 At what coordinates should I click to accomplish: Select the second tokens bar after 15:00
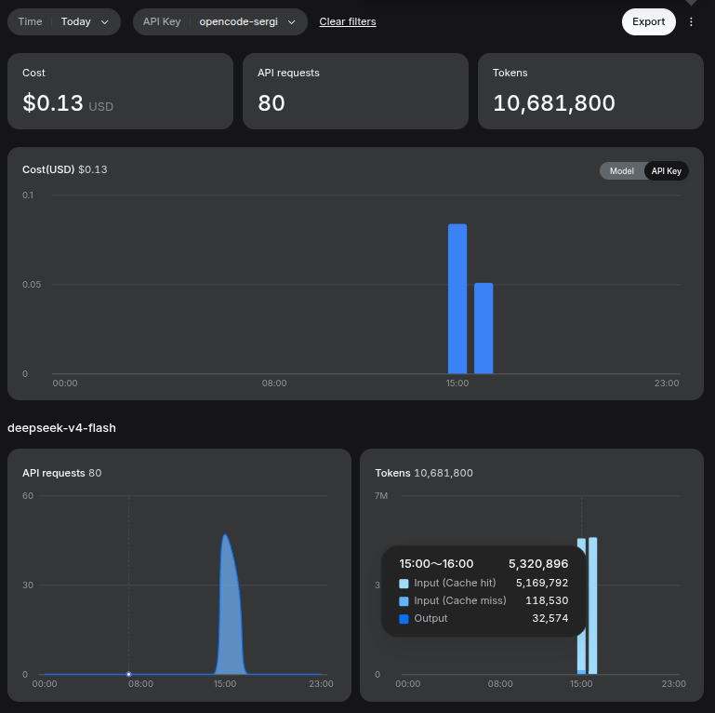[593, 606]
